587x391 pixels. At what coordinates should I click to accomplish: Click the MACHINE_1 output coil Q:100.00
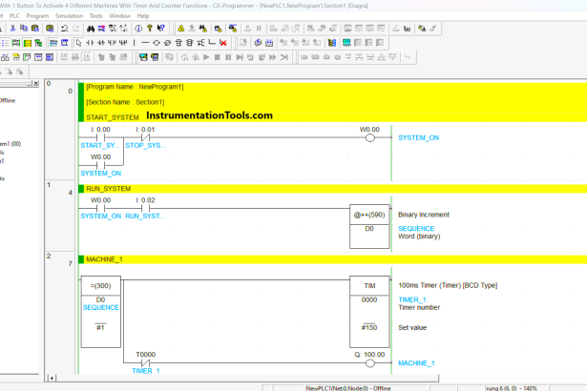point(369,362)
